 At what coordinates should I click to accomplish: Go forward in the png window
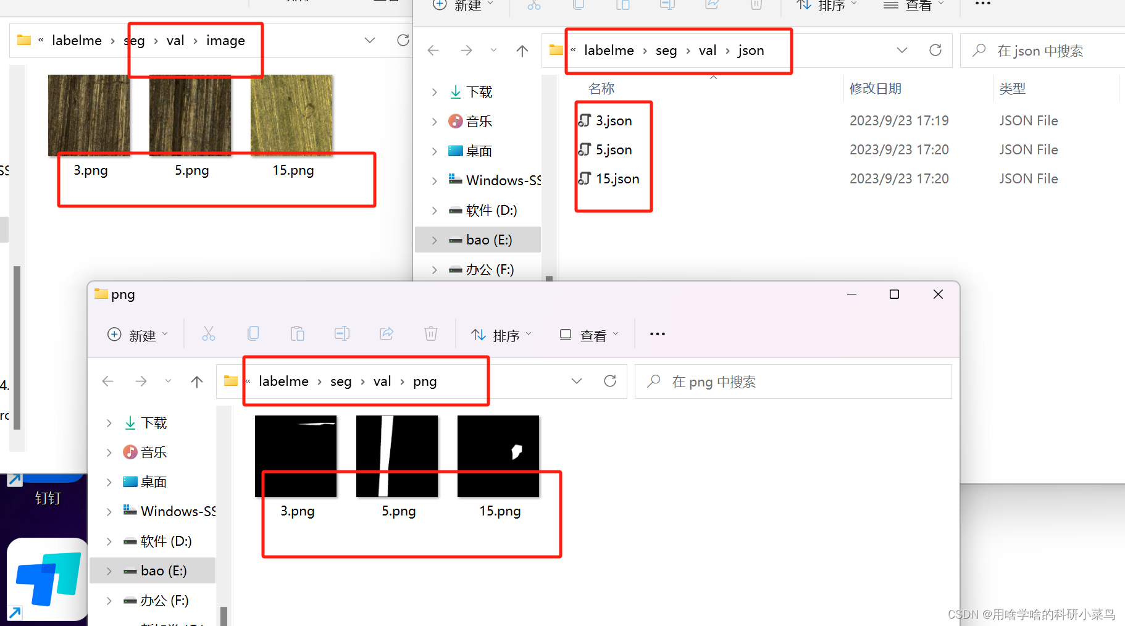(141, 382)
